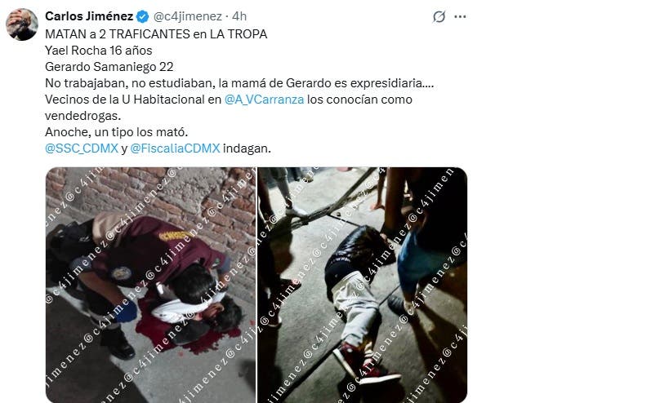Click the blue verified badge

142,16
